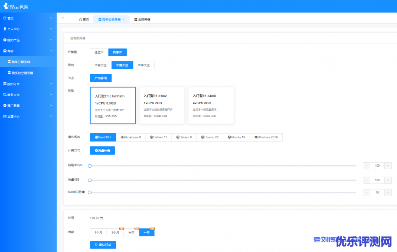Switch to the 云服务器 tab
This screenshot has width=397, height=252.
click(x=142, y=19)
